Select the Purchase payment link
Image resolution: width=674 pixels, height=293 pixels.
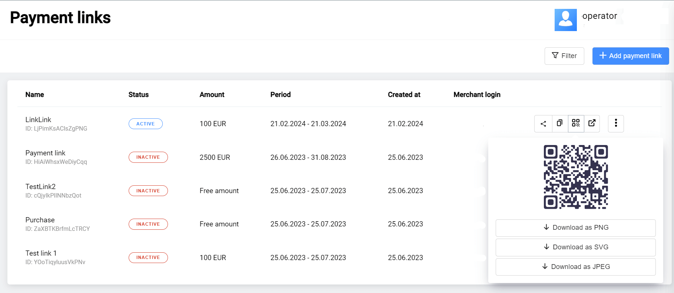(40, 220)
